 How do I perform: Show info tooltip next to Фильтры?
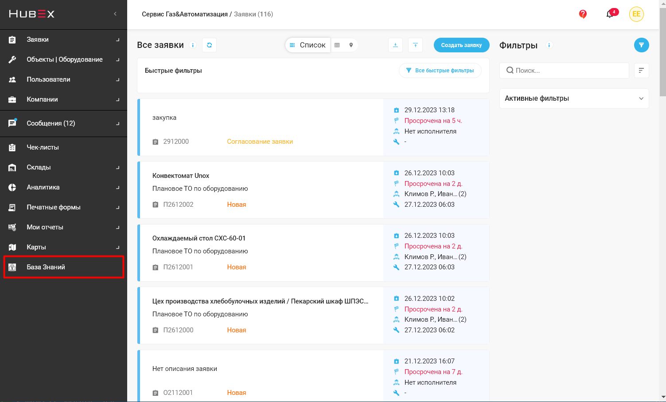click(x=549, y=45)
